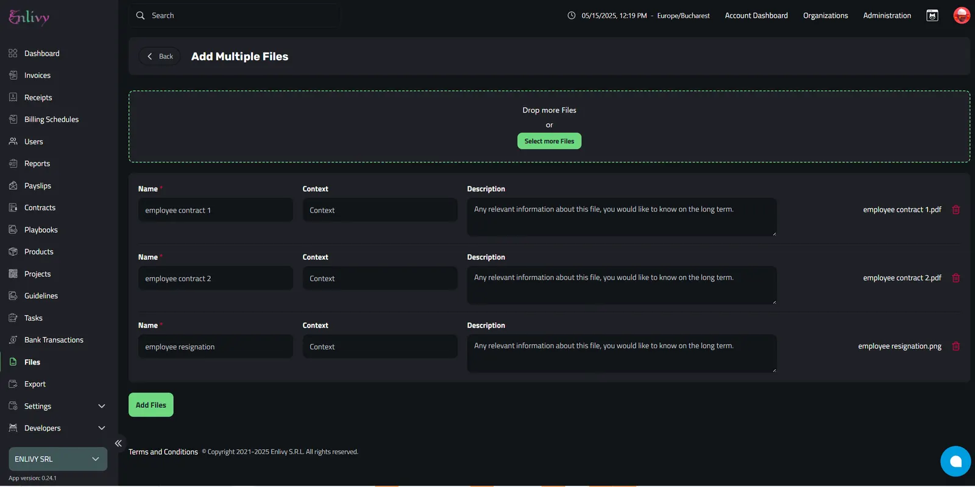The height and width of the screenshot is (487, 975).
Task: Click the Add Files button
Action: point(151,405)
